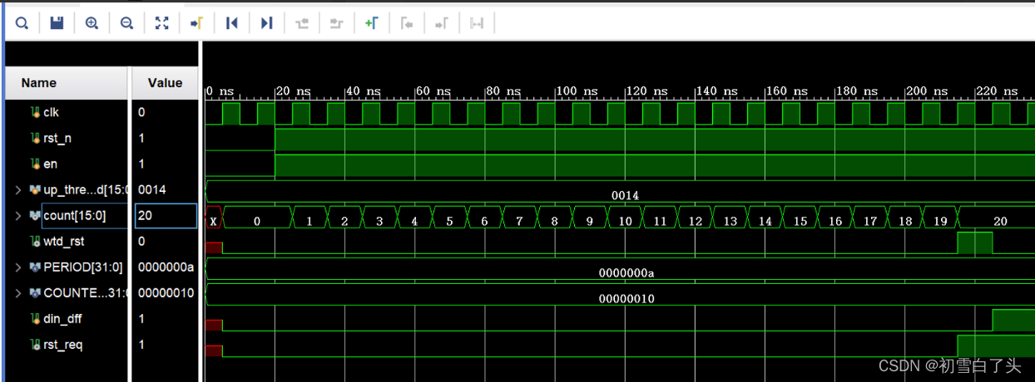Save the waveform configuration

click(x=57, y=23)
